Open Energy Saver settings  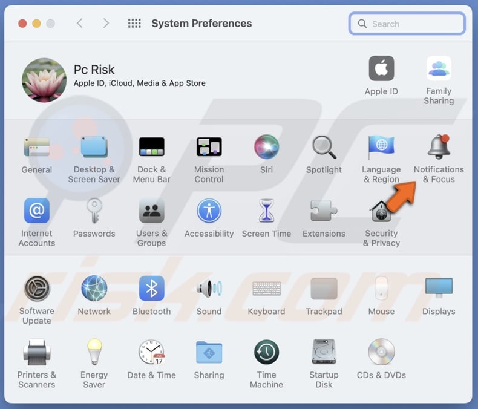tap(94, 352)
